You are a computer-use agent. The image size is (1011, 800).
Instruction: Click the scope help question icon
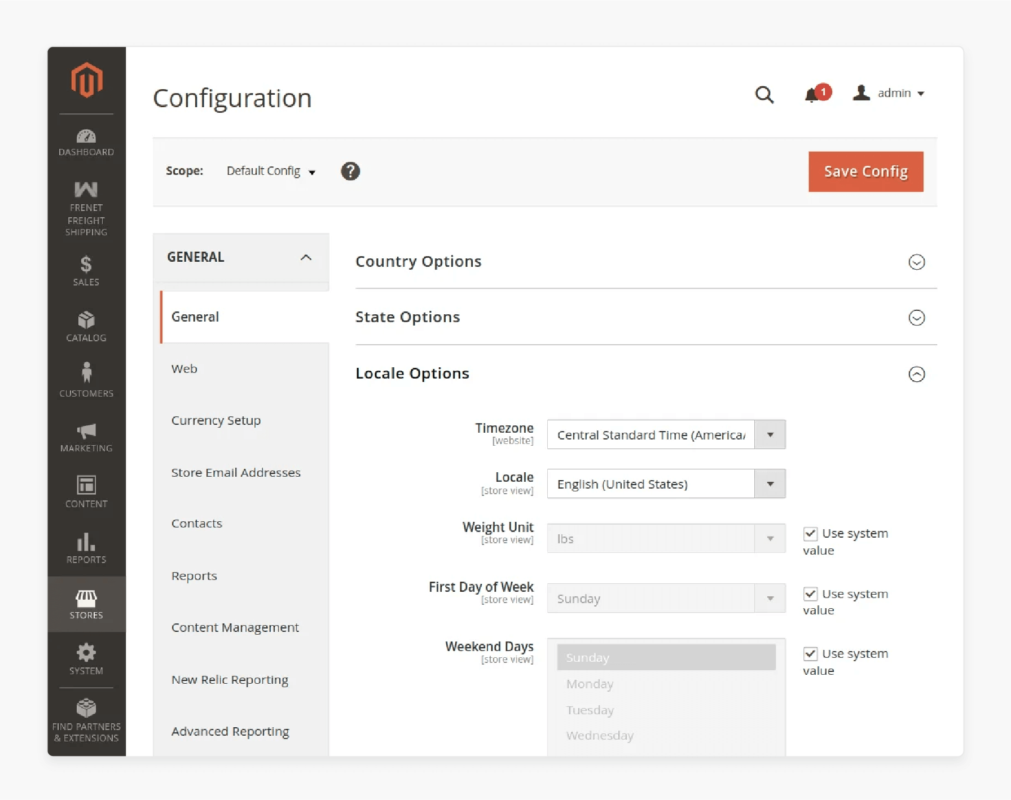pos(350,171)
